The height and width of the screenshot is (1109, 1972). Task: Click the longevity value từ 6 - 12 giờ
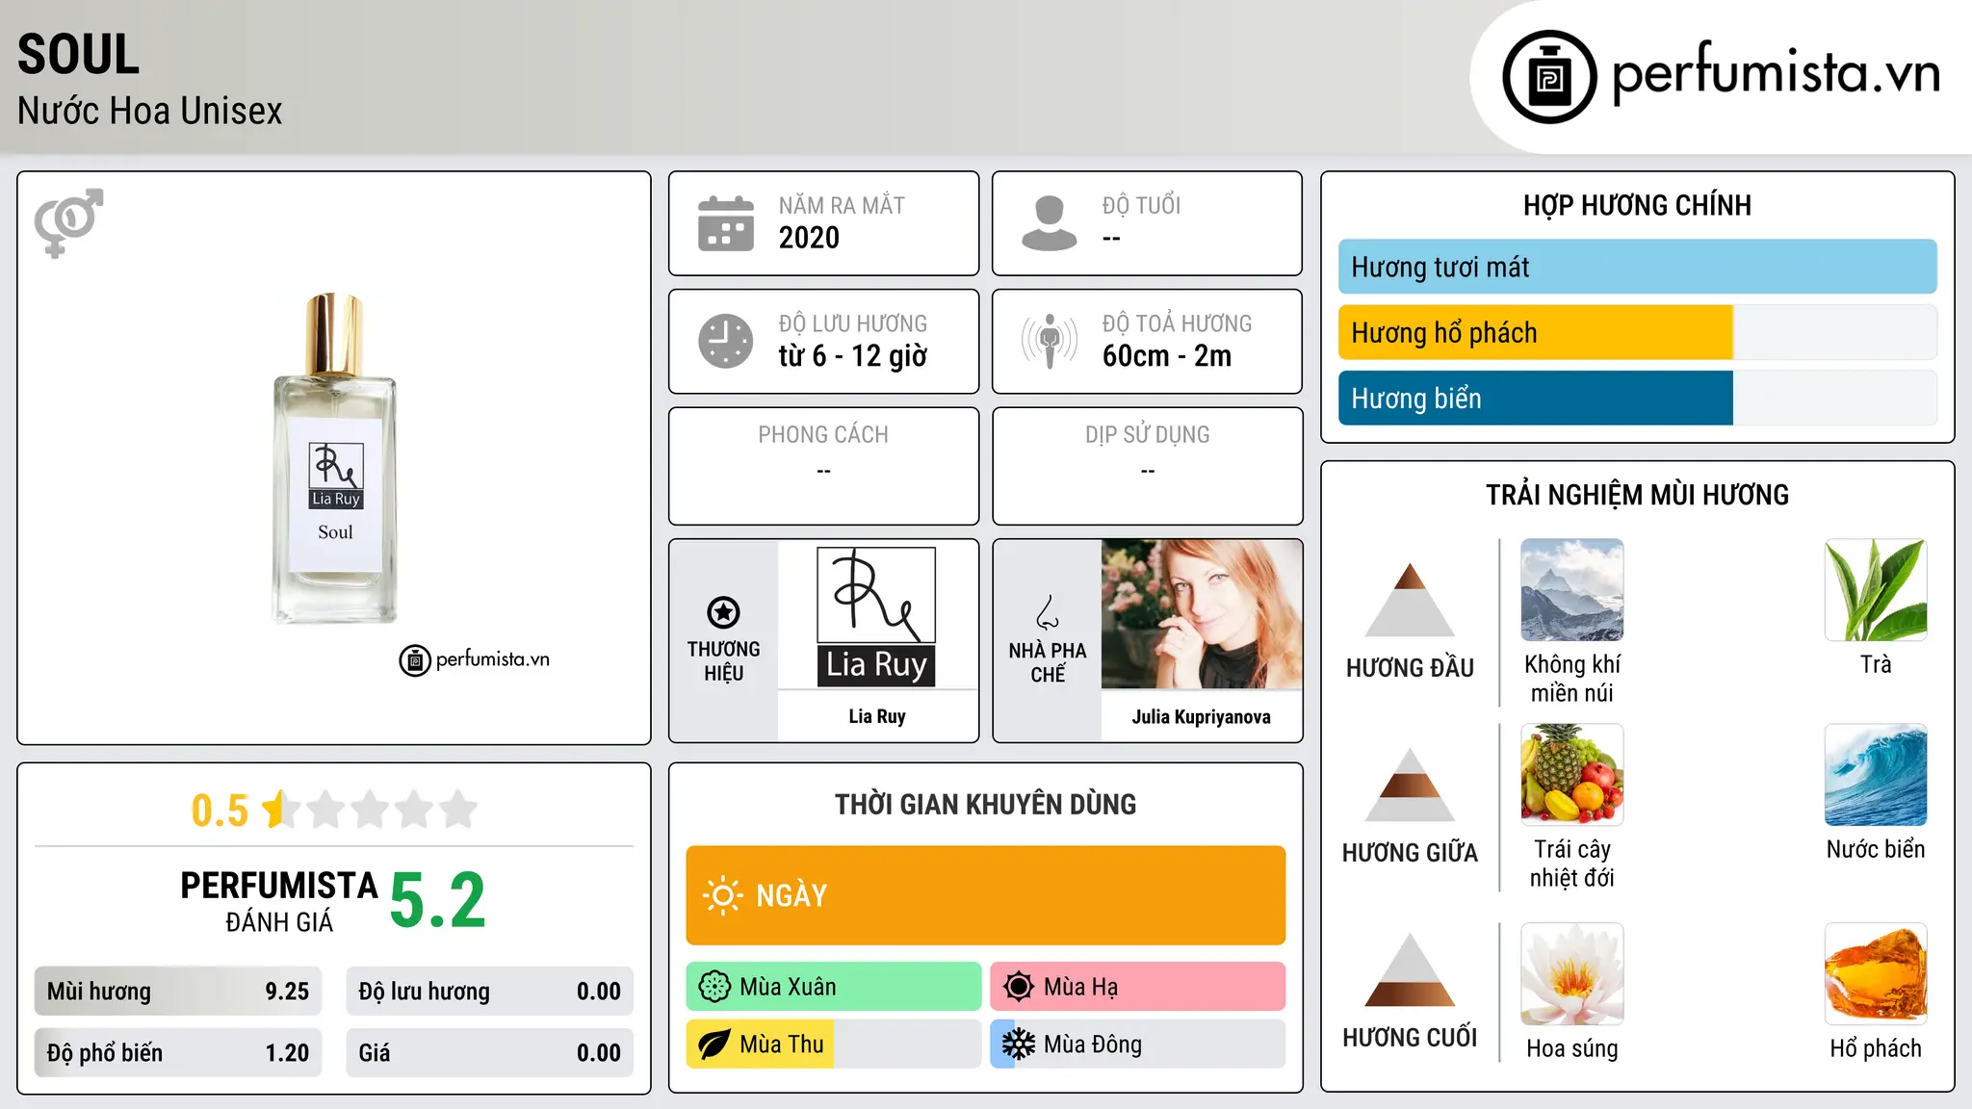pos(853,356)
